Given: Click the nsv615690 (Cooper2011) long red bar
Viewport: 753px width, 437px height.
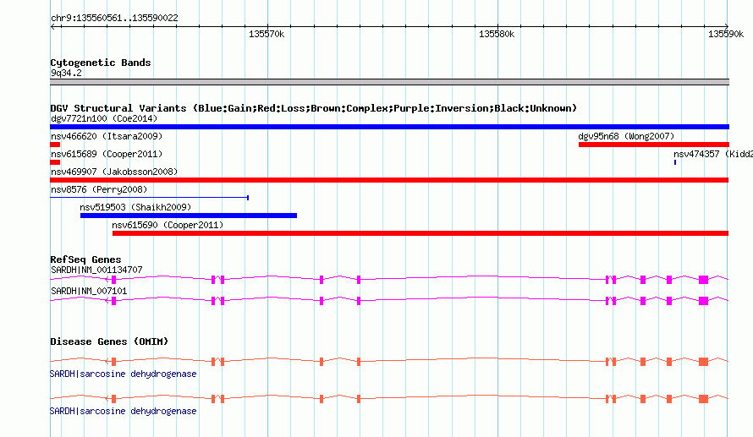Looking at the screenshot, I should pos(420,233).
